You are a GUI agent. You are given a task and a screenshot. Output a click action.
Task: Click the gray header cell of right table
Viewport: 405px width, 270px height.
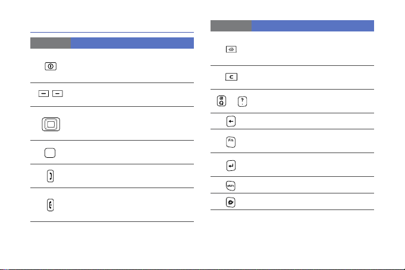click(x=231, y=26)
